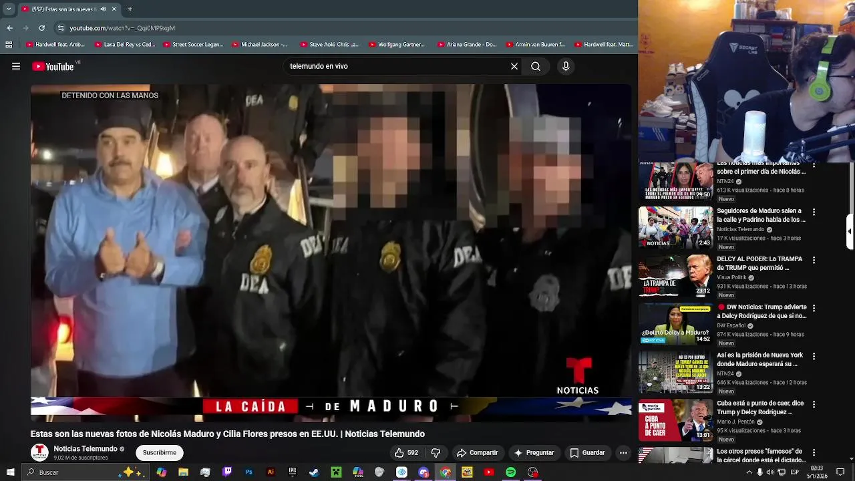Open options for 'Así es la prisión' video
The height and width of the screenshot is (481, 855).
[814, 357]
